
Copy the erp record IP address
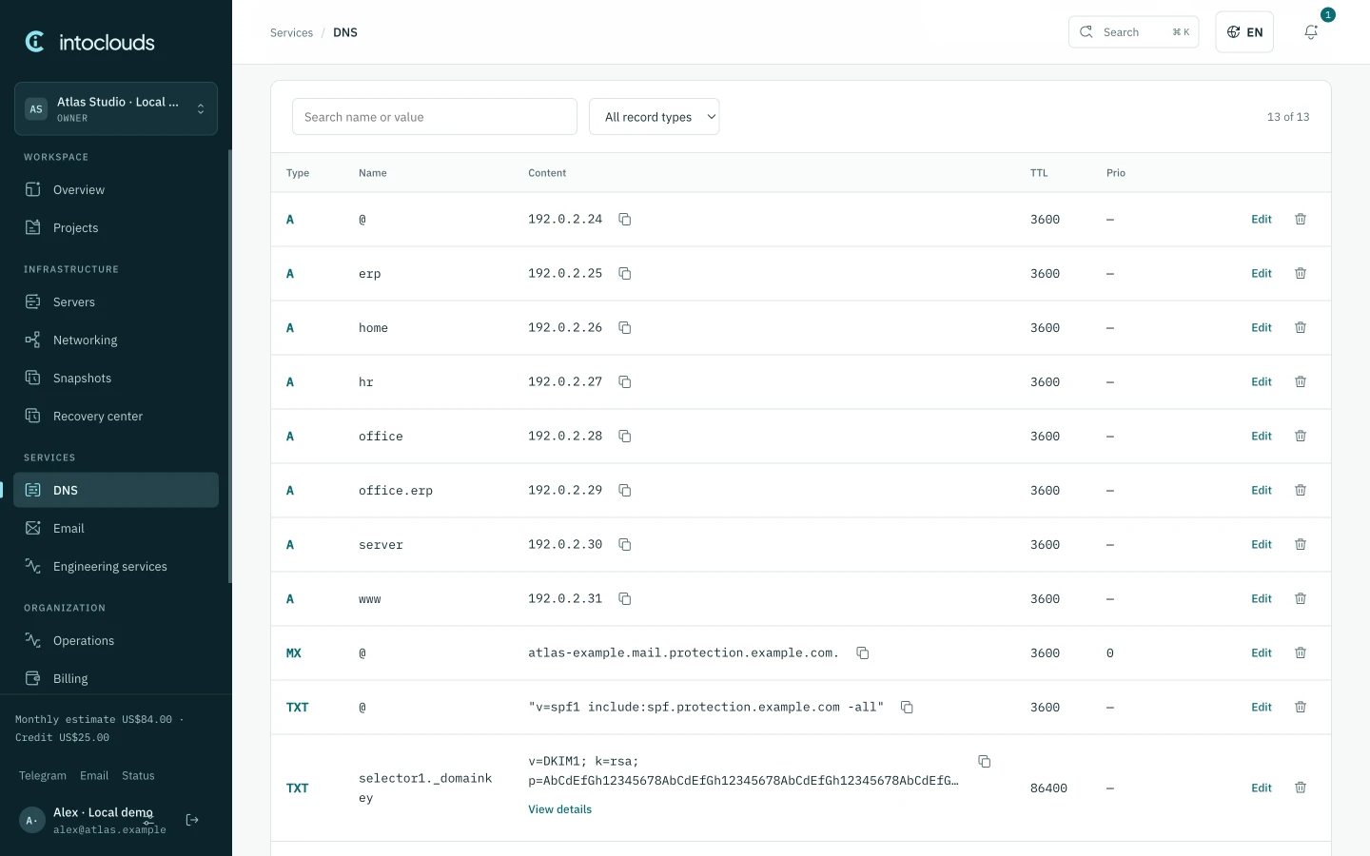tap(625, 274)
